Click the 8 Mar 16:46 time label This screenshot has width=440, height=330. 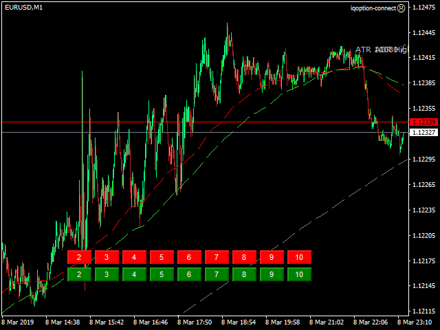click(x=151, y=322)
